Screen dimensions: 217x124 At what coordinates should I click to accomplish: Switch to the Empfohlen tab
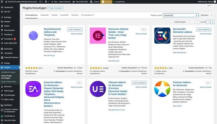(x=64, y=15)
